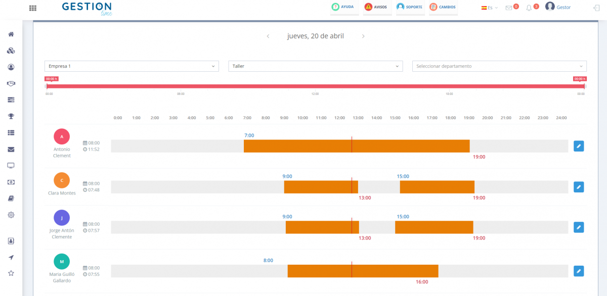Viewport: 607px width, 296px height.
Task: Switch language using the Es selector
Action: point(490,8)
